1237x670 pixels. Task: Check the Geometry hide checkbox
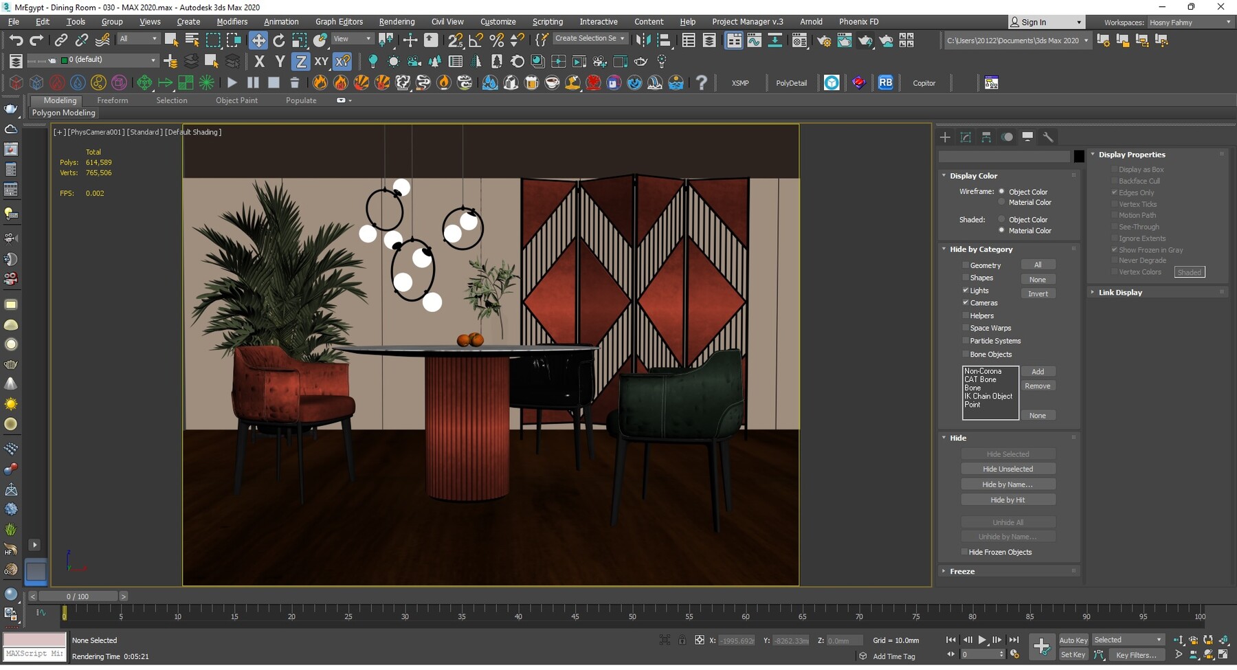(966, 265)
